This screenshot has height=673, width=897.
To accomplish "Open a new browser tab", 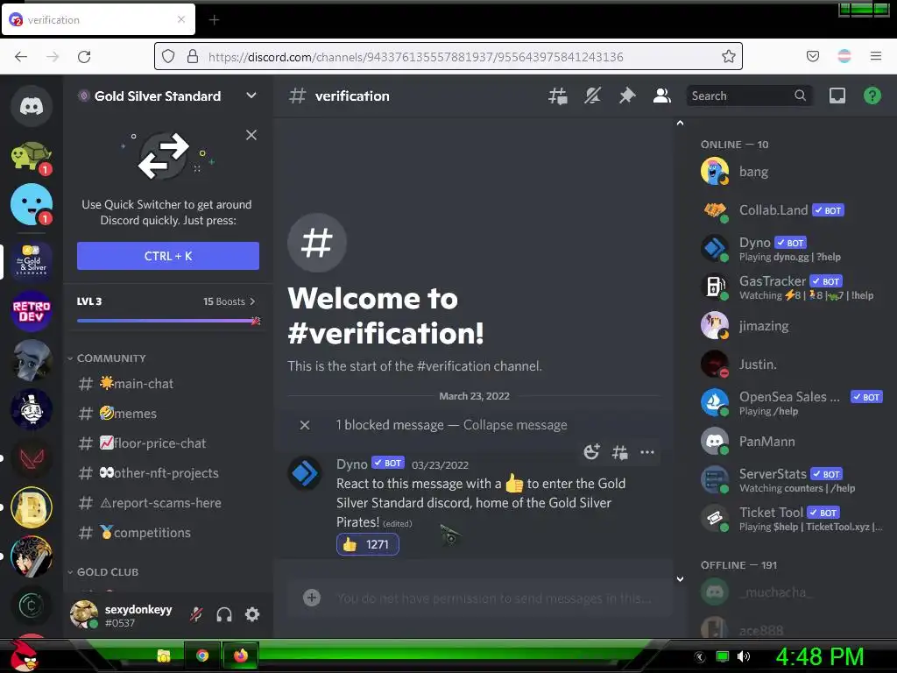I will point(214,20).
